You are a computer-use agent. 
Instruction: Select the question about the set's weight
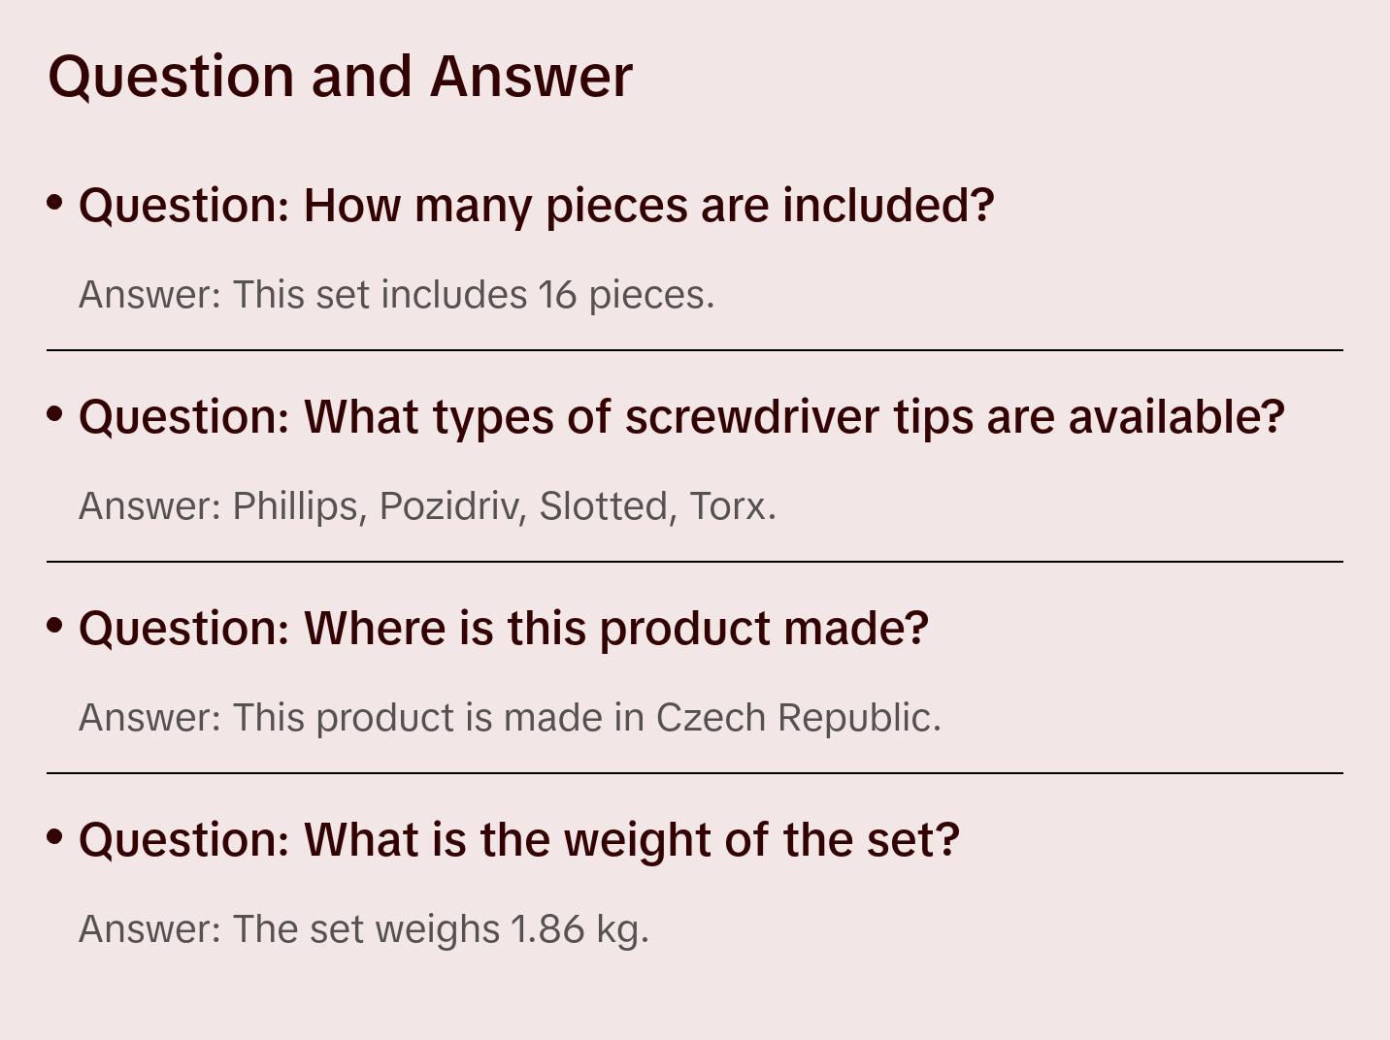point(518,840)
